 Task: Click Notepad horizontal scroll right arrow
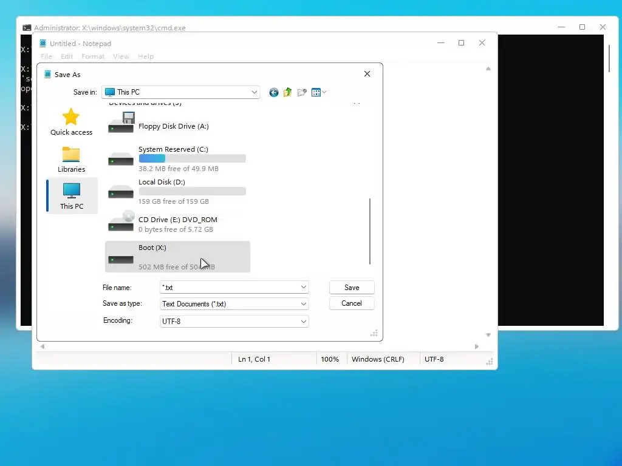click(476, 346)
